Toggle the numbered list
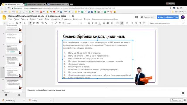The width and height of the screenshot is (187, 105). tap(122, 23)
